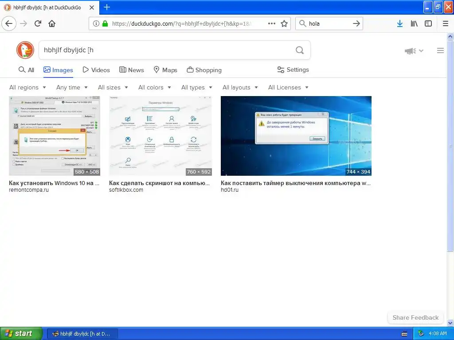Toggle the sidebar view icon
Image resolution: width=454 pixels, height=340 pixels.
428,24
